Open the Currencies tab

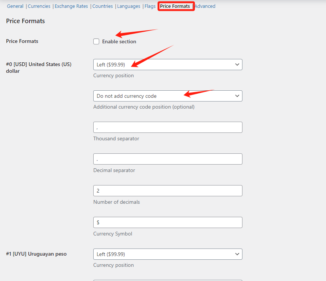tap(39, 6)
